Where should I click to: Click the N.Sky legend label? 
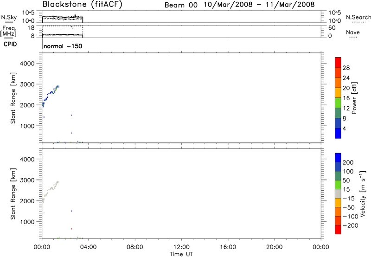[9, 17]
